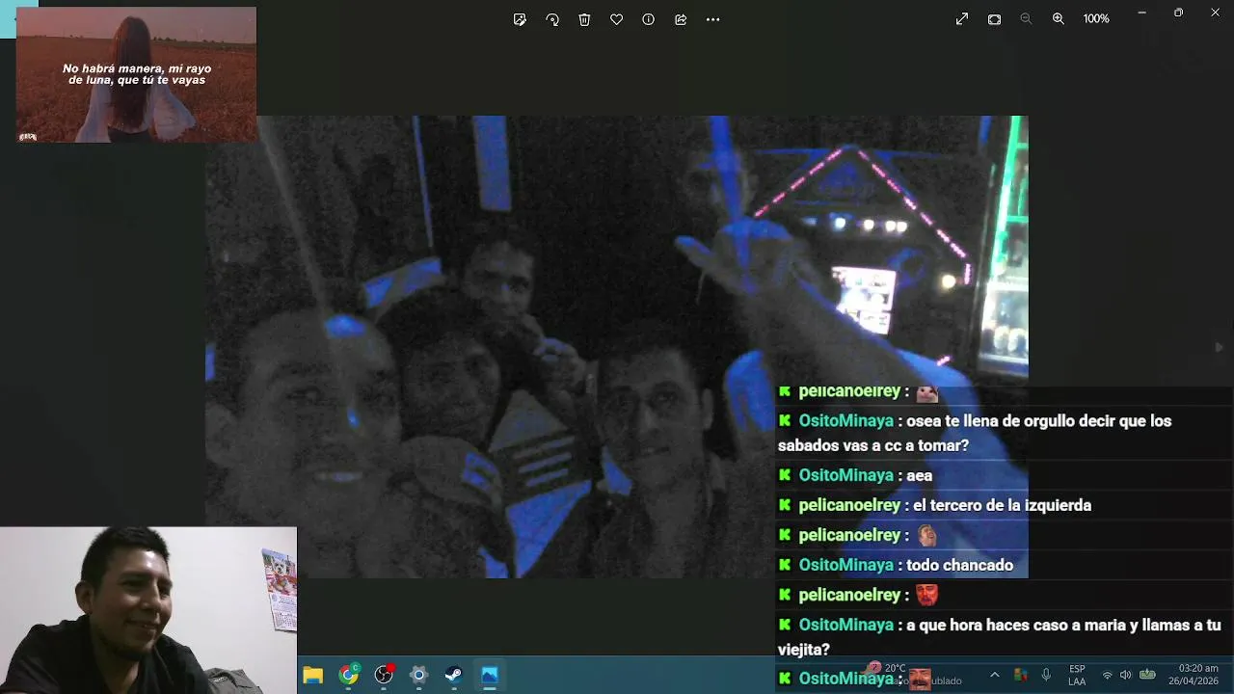
Task: Open the Edit image tool in Photos
Action: coord(520,19)
